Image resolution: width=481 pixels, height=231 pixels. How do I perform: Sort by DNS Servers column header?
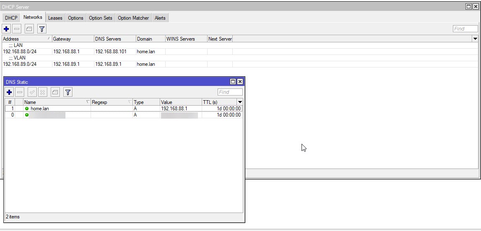point(115,39)
